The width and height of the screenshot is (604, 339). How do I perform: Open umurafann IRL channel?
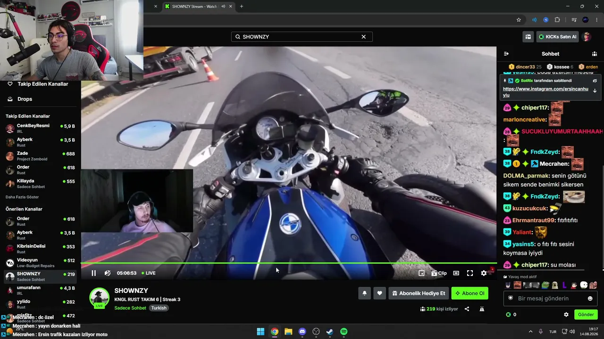tap(41, 290)
